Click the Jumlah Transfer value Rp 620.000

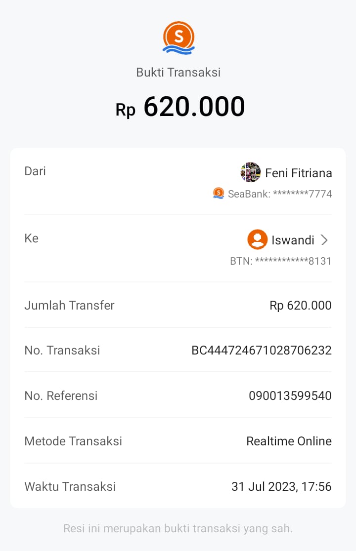301,306
